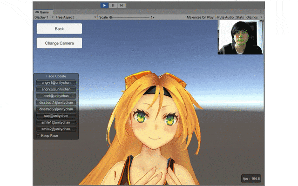Open the Display 1 dropdown
This screenshot has width=298, height=186.
click(x=44, y=17)
